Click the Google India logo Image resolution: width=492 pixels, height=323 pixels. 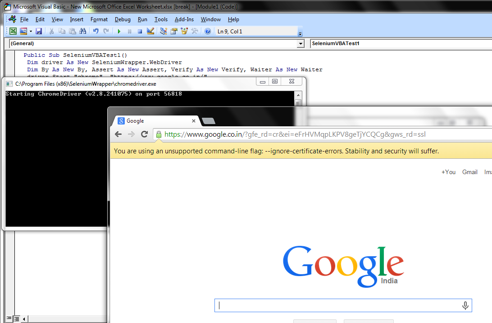(x=343, y=267)
